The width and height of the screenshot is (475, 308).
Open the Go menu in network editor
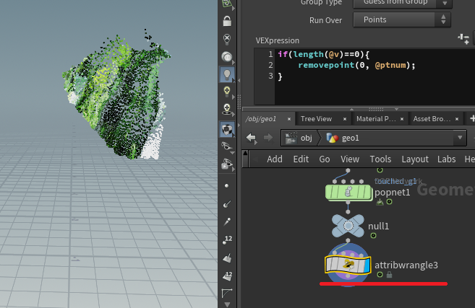[x=325, y=159]
